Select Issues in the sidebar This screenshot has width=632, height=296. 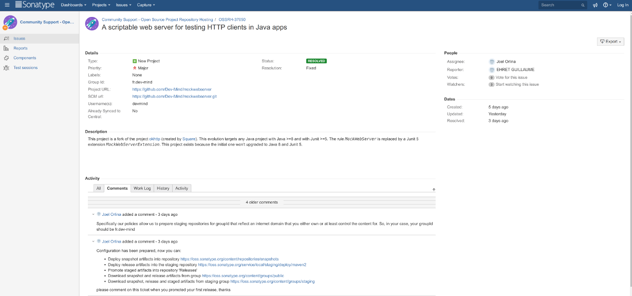point(40,39)
